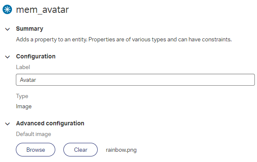Image resolution: width=257 pixels, height=162 pixels.
Task: Click the Image type value
Action: (x=24, y=107)
